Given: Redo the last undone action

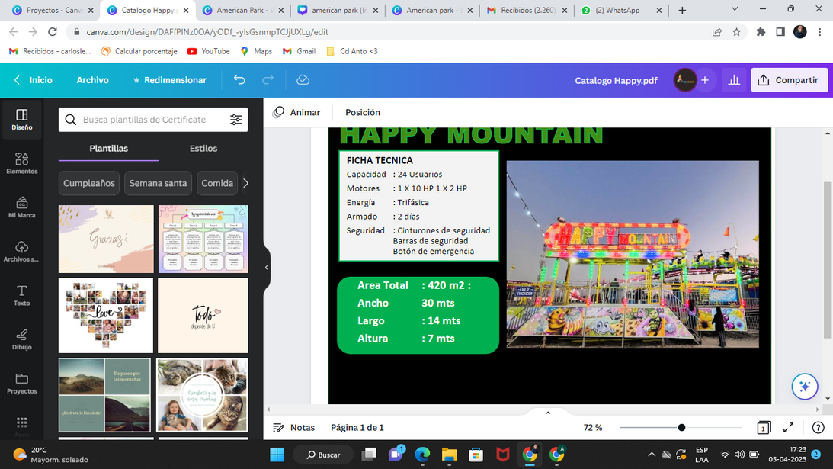Looking at the screenshot, I should click(x=268, y=80).
